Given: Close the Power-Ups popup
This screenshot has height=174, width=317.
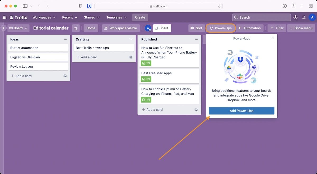Looking at the screenshot, I should pos(273,38).
